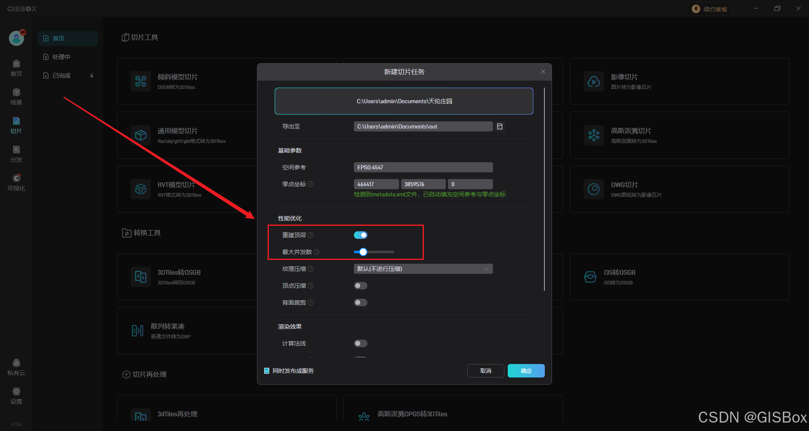This screenshot has height=431, width=809.
Task: Click 散列转紧凑 card icon
Action: tap(137, 331)
